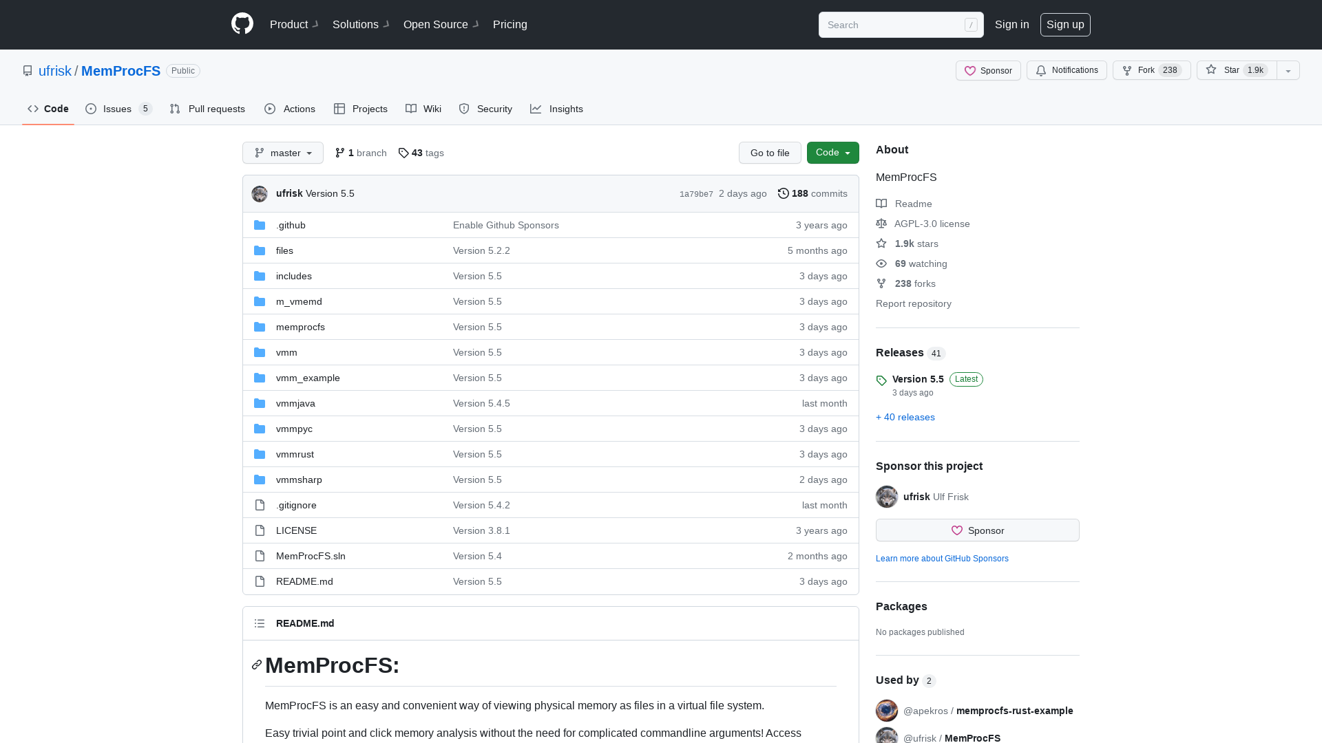Expand the Open Source menu
Screen dimensions: 1322x743
441,24
